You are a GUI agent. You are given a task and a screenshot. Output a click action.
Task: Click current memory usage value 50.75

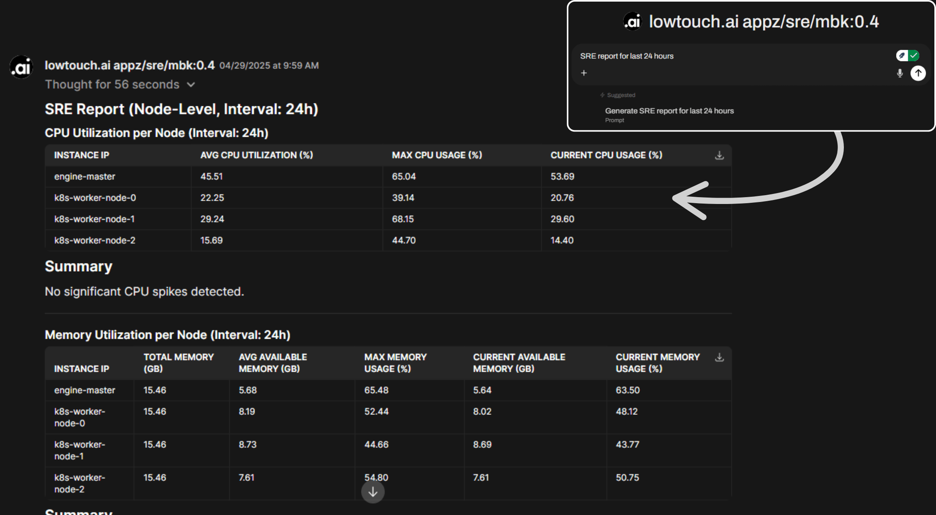pyautogui.click(x=627, y=478)
